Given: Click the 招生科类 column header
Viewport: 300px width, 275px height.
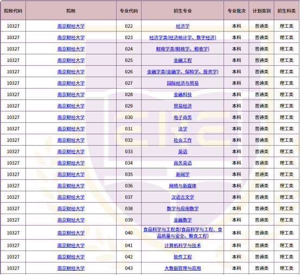Looking at the screenshot, I should [286, 11].
